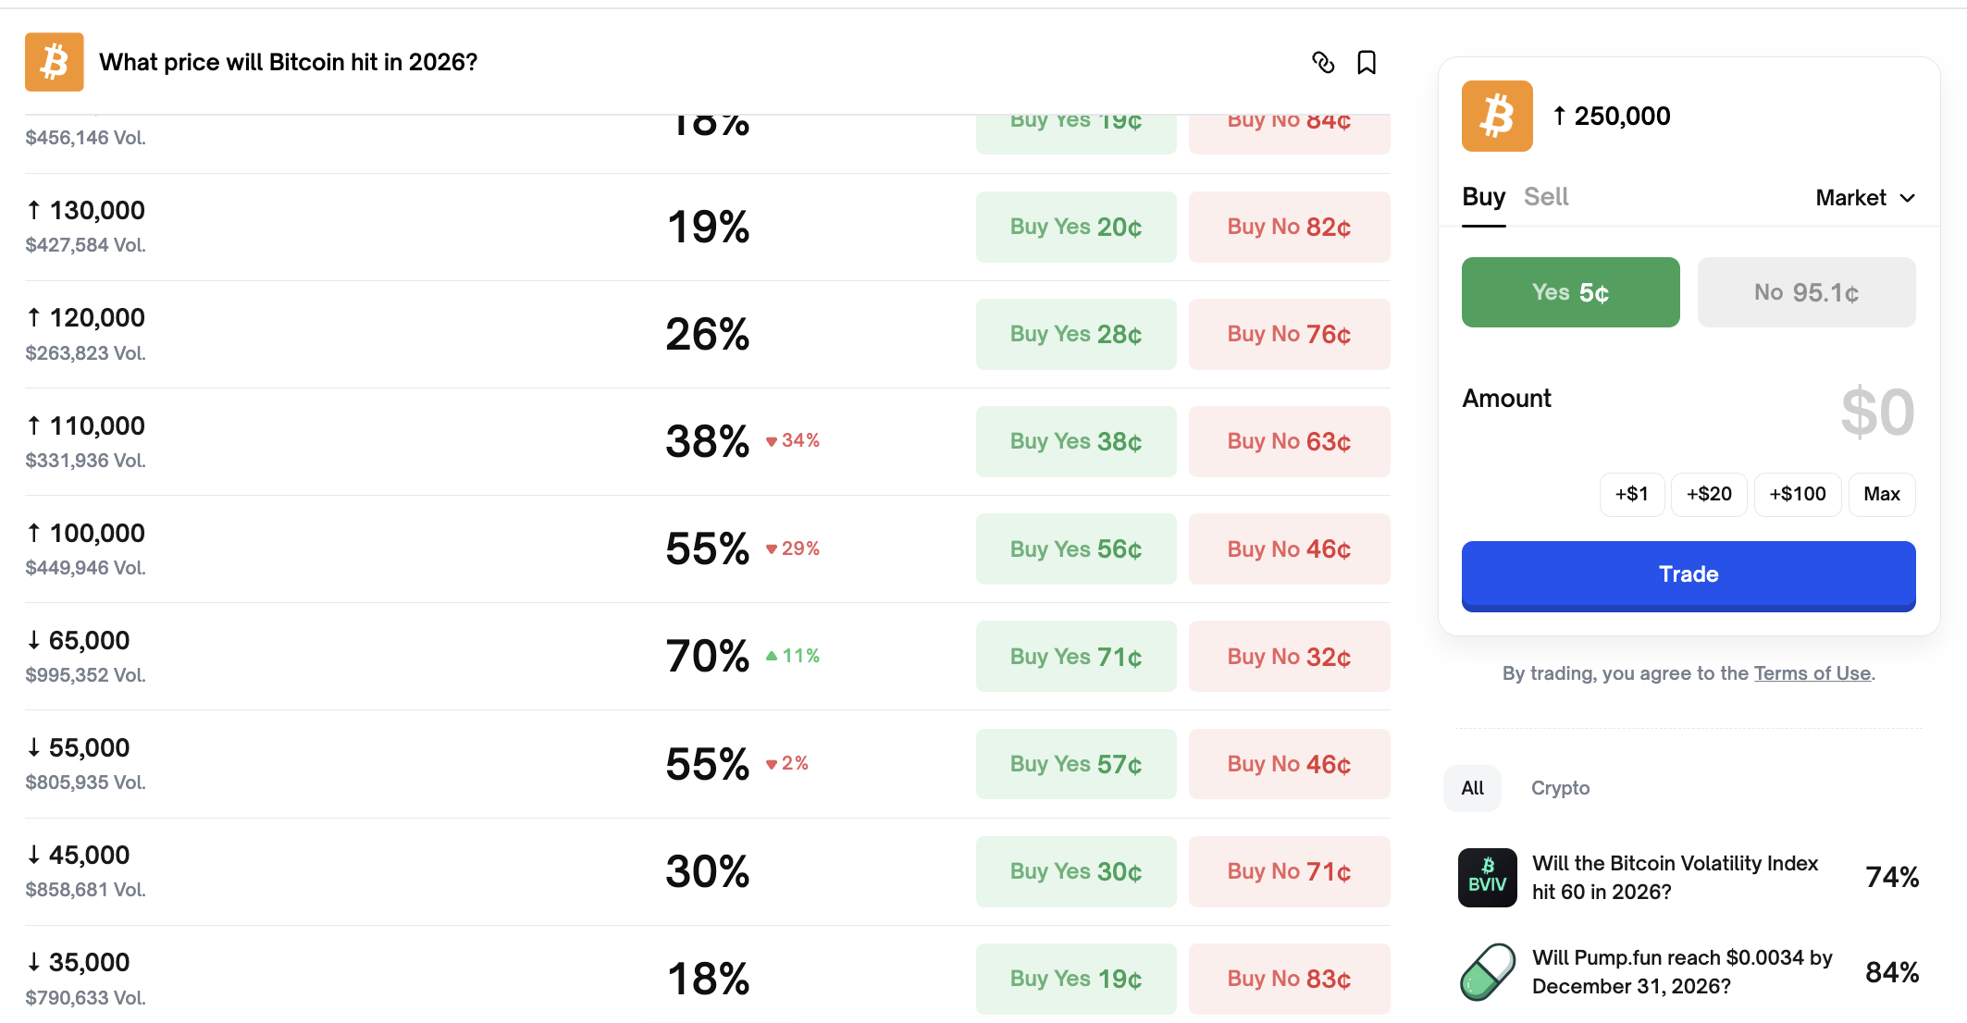Click the up arrow next to 130,000
1967x1023 pixels.
point(35,210)
